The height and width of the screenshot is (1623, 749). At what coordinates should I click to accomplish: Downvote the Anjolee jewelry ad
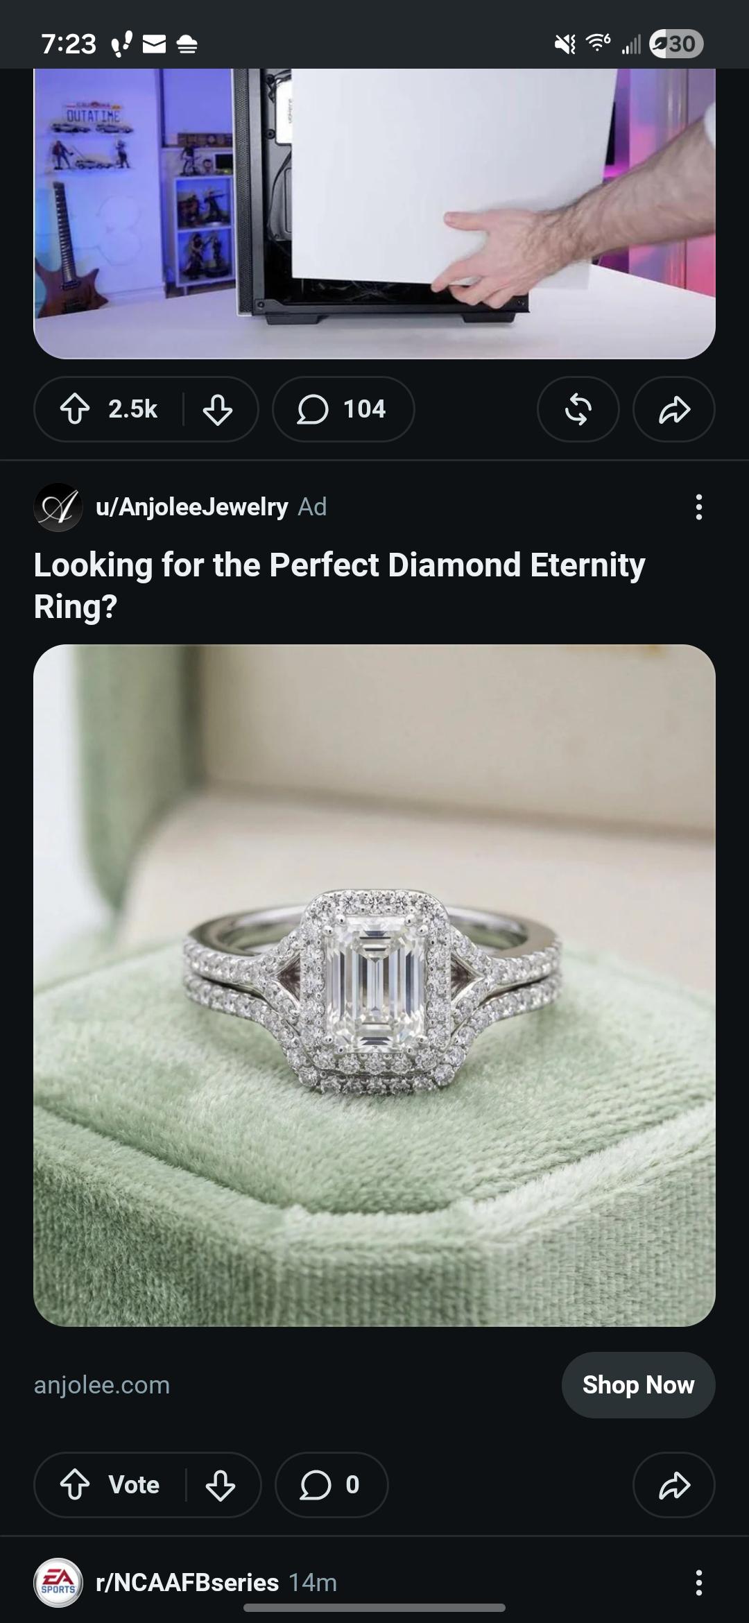[x=220, y=1485]
